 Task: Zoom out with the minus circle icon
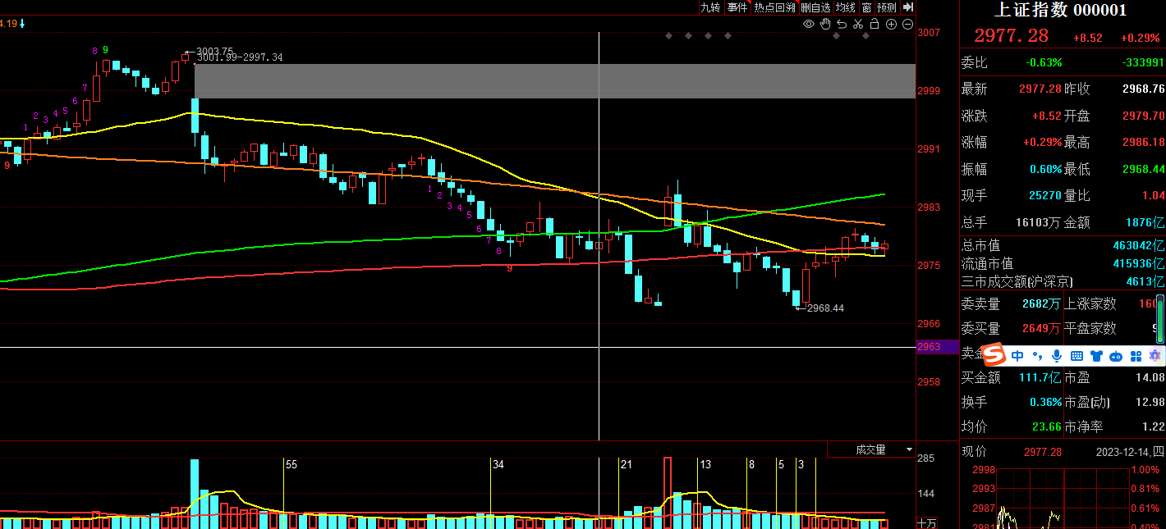tap(907, 25)
